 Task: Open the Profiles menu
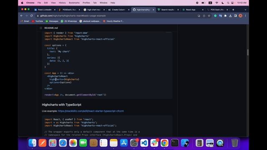pyautogui.click(x=86, y=3)
